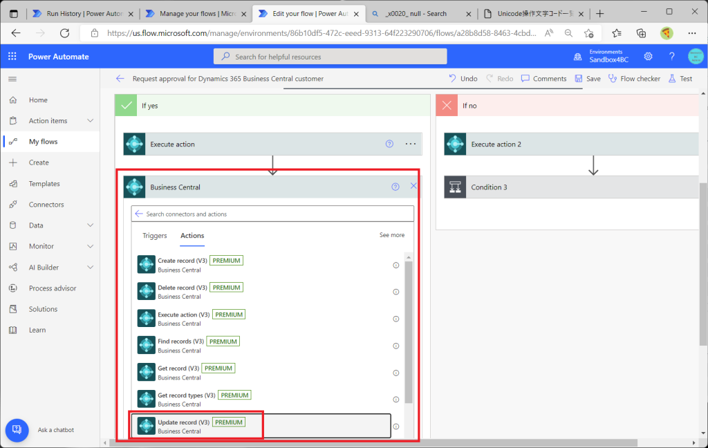708x448 pixels.
Task: Click the Test button
Action: (x=680, y=79)
